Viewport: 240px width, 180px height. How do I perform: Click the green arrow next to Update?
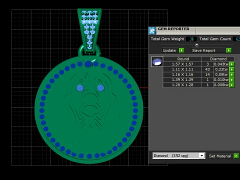tap(181, 50)
